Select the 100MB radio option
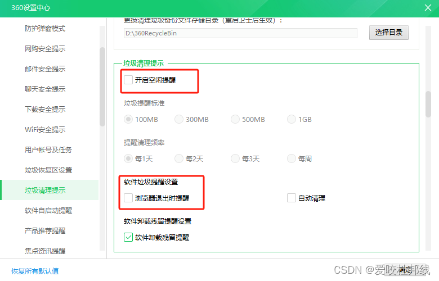Image resolution: width=439 pixels, height=281 pixels. pos(128,119)
